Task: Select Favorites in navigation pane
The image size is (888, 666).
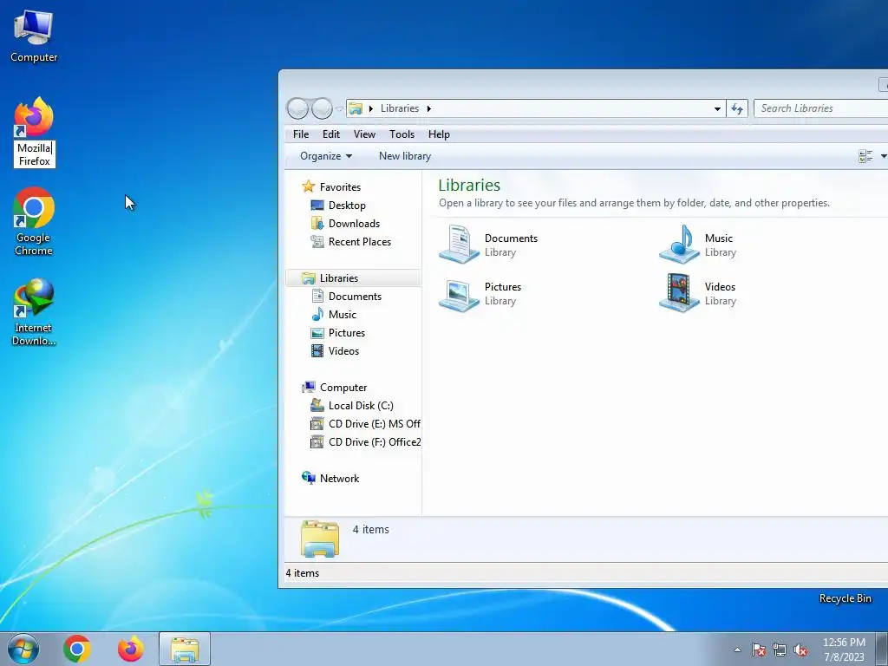Action: pyautogui.click(x=340, y=187)
